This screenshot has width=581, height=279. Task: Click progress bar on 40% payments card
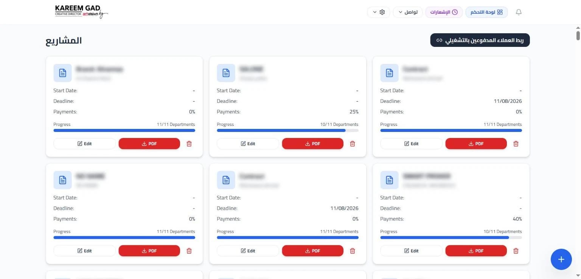[x=451, y=237]
